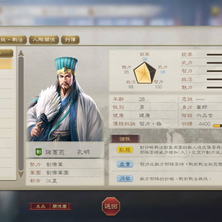Viewport: 222px width, 222px height.
Task: Open the 關係圖 relationship chart button
Action: (60, 206)
